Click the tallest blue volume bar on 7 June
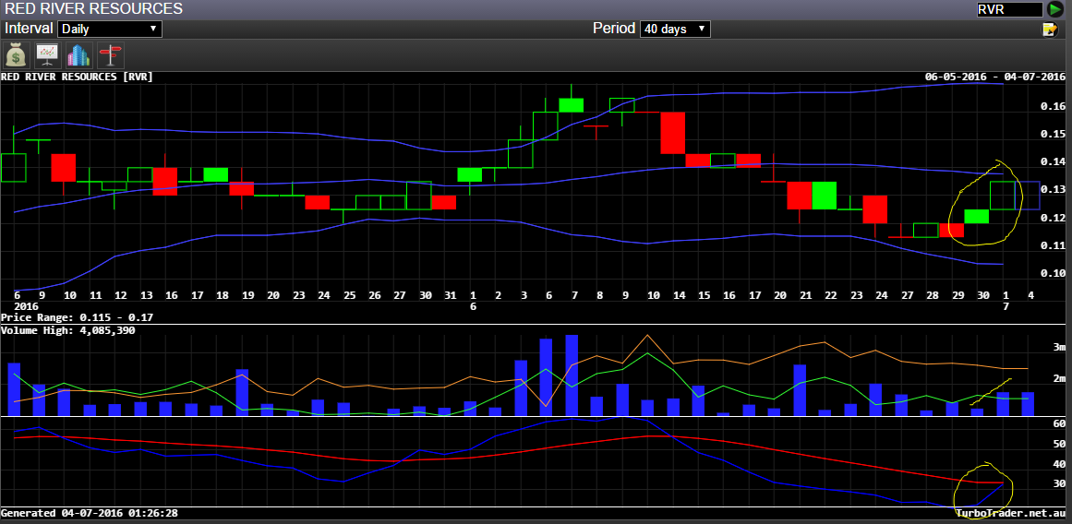This screenshot has height=524, width=1072. click(x=572, y=375)
